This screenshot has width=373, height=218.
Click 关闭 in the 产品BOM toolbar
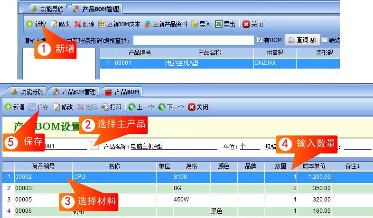pyautogui.click(x=198, y=107)
